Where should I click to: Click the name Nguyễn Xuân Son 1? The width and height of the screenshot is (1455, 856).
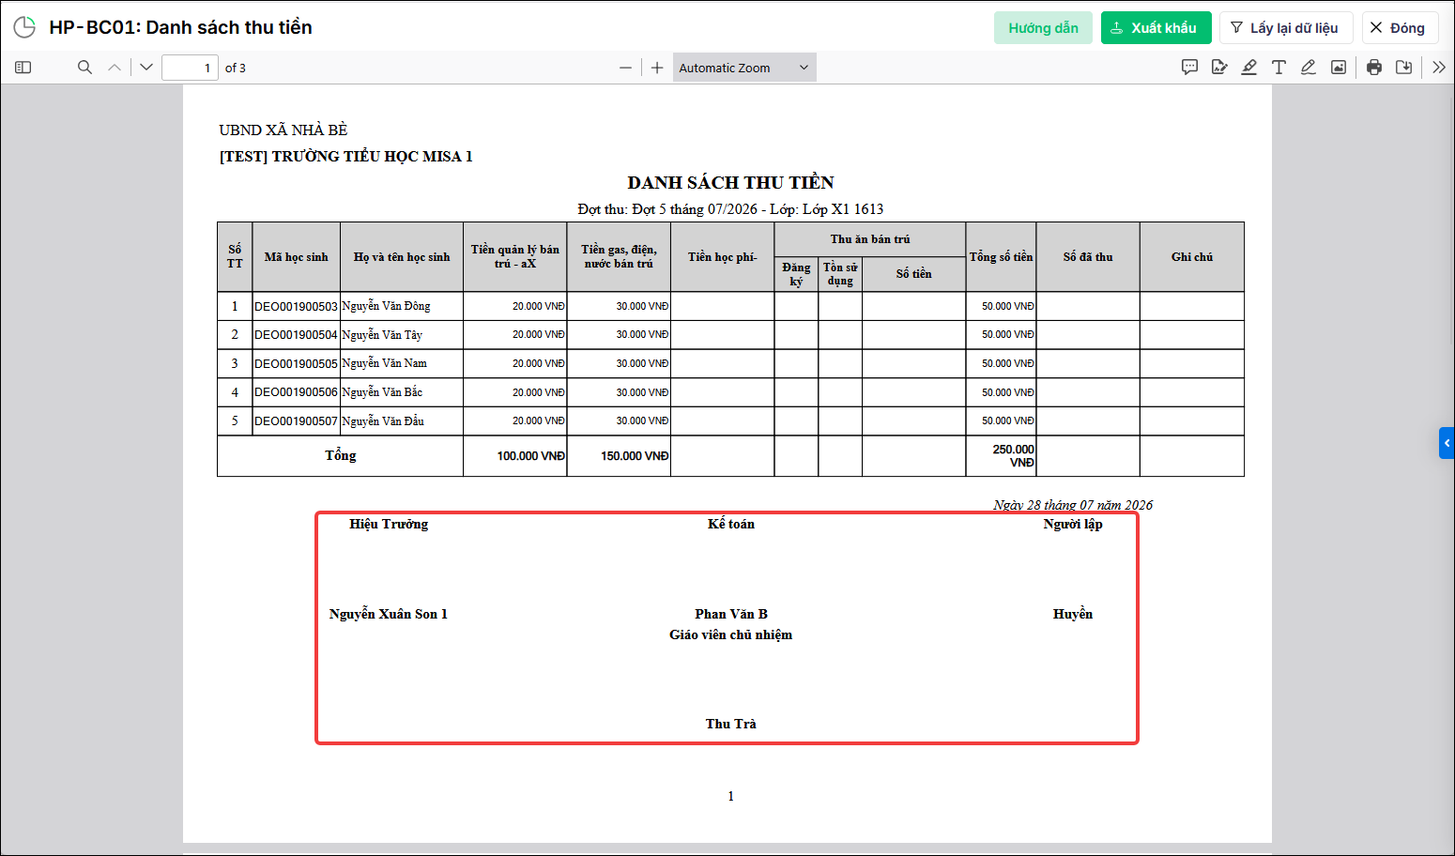(389, 614)
